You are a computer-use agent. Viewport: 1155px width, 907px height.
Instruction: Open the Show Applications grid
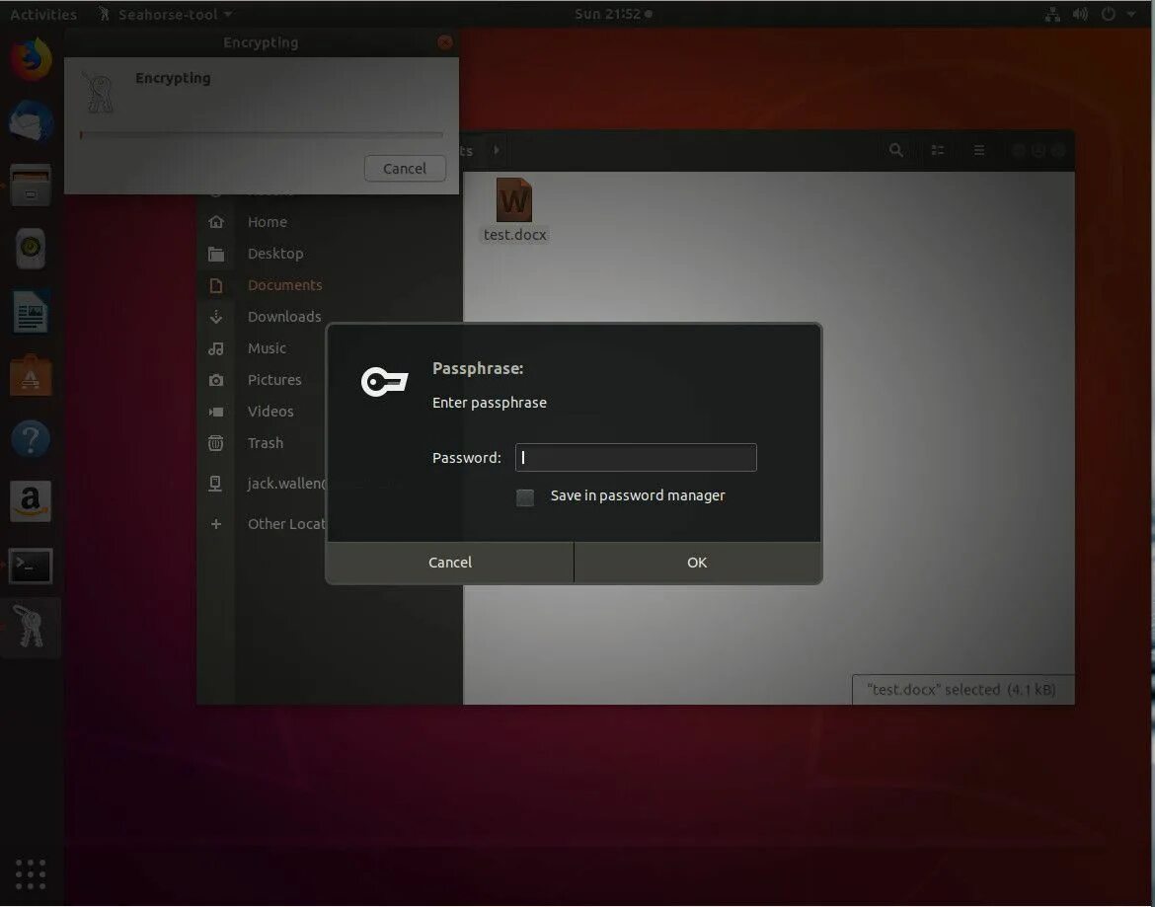point(30,873)
